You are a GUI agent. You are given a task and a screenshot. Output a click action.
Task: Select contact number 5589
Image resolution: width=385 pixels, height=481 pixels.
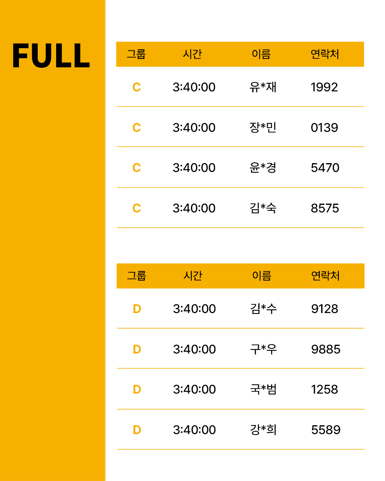pos(326,430)
